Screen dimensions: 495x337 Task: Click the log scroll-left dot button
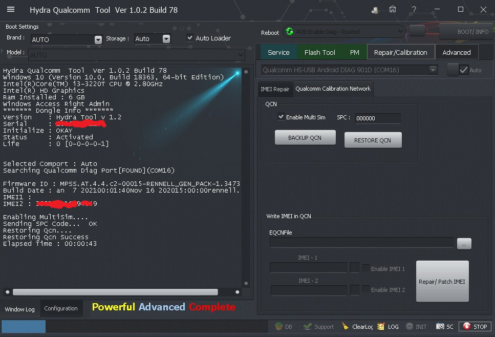pos(8,292)
